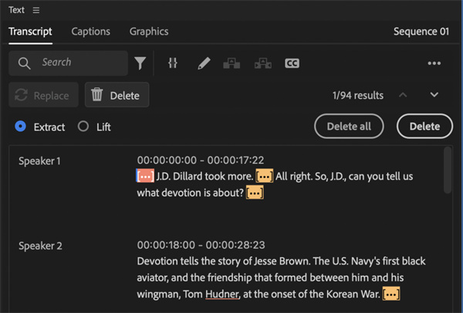This screenshot has height=313, width=463.
Task: Click the pencil edit icon
Action: point(204,63)
